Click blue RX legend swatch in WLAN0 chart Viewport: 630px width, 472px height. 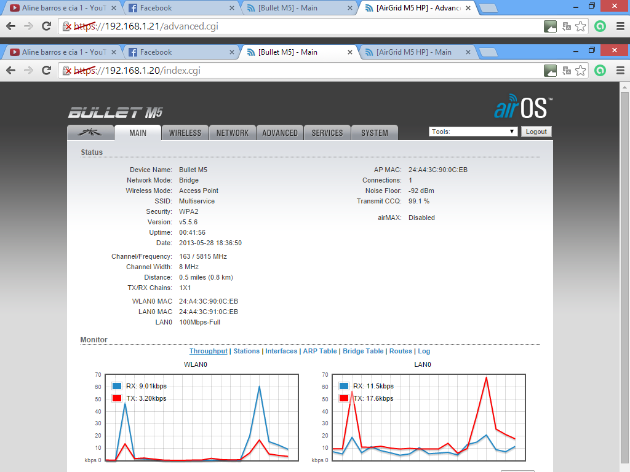coord(117,386)
